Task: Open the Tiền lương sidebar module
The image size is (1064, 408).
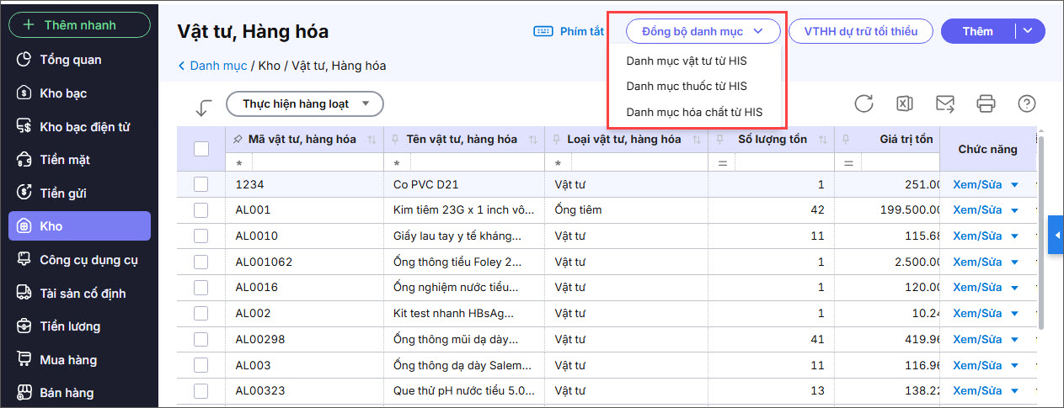Action: click(70, 326)
